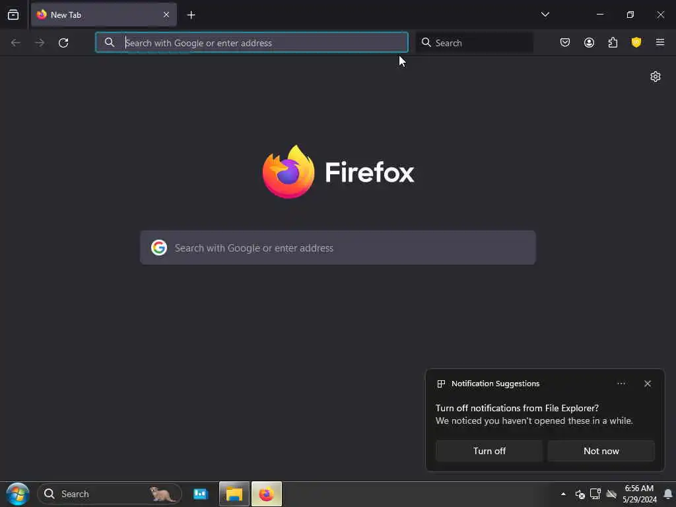Open the muted volume tray icon
The height and width of the screenshot is (507, 676).
(x=580, y=494)
